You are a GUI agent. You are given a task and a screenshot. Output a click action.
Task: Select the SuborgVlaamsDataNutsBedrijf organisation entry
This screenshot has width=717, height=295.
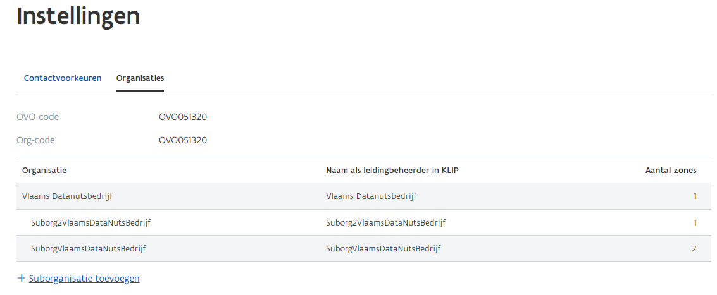point(88,249)
